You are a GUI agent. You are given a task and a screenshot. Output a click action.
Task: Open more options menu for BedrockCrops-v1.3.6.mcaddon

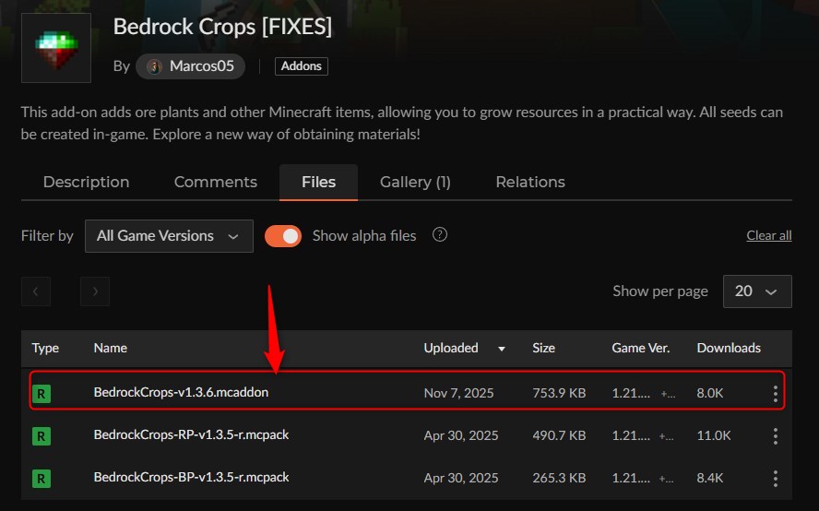click(776, 394)
